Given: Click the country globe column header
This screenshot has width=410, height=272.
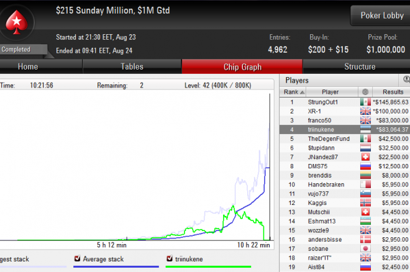Looking at the screenshot, I should (365, 92).
